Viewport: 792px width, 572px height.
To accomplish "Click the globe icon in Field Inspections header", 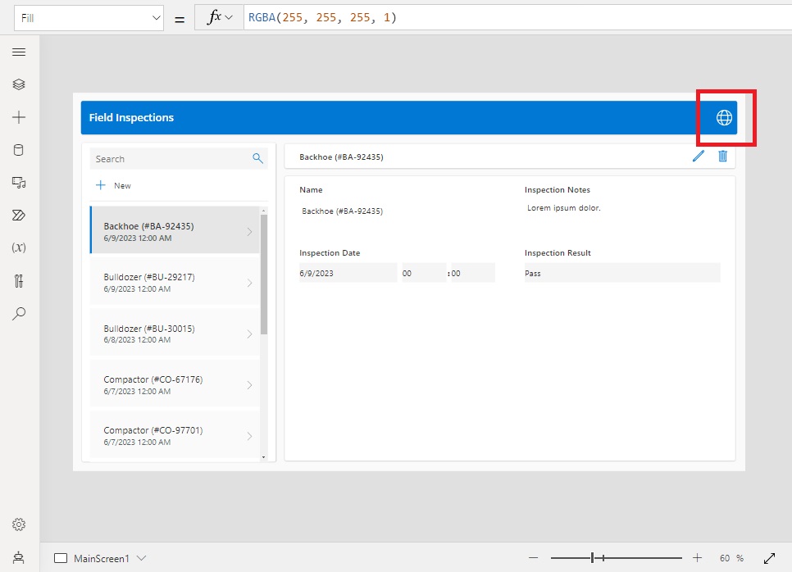I will pos(724,118).
